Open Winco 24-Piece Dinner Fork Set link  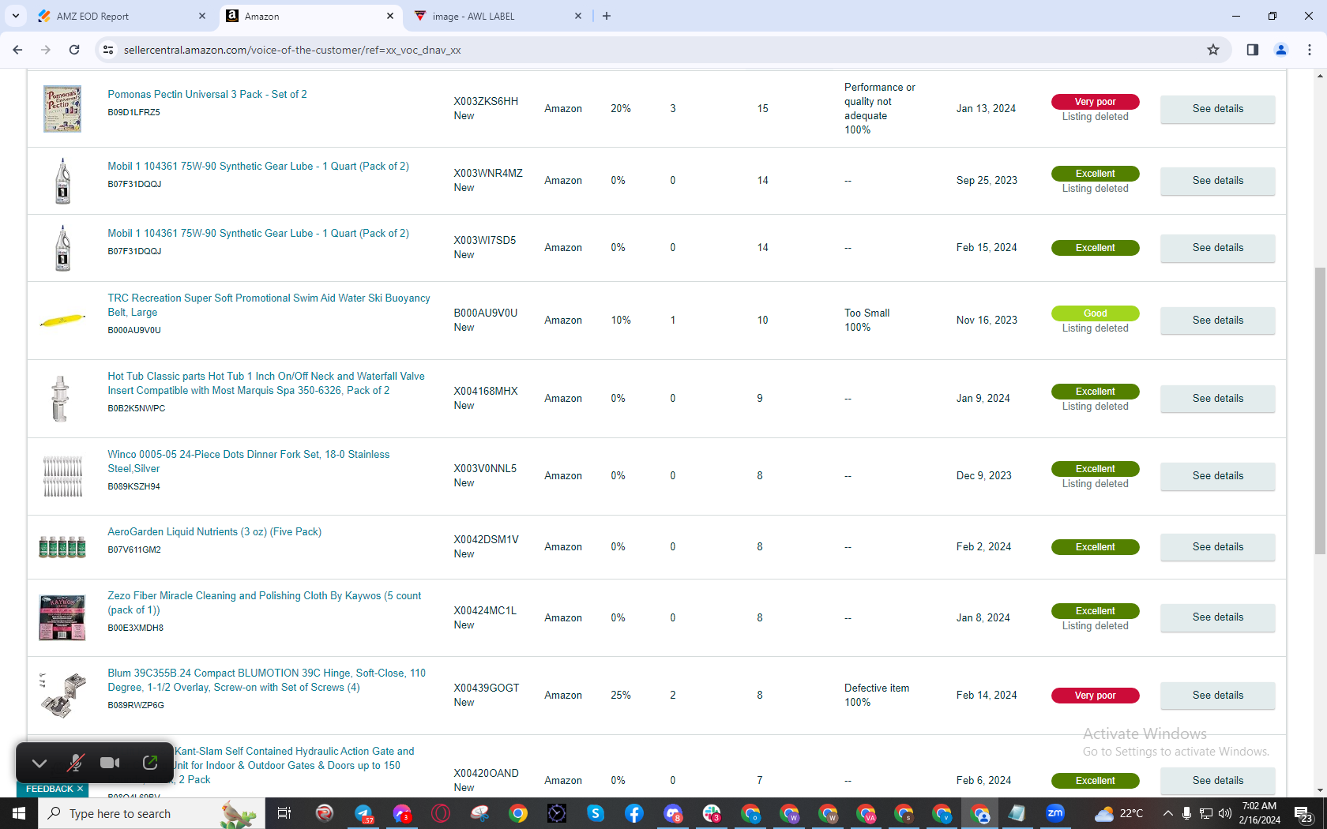pos(249,461)
